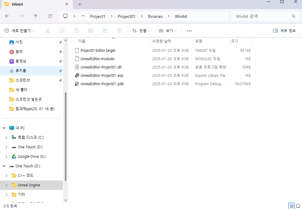Close the Win64 tab
The width and height of the screenshot is (302, 209).
[67, 4]
